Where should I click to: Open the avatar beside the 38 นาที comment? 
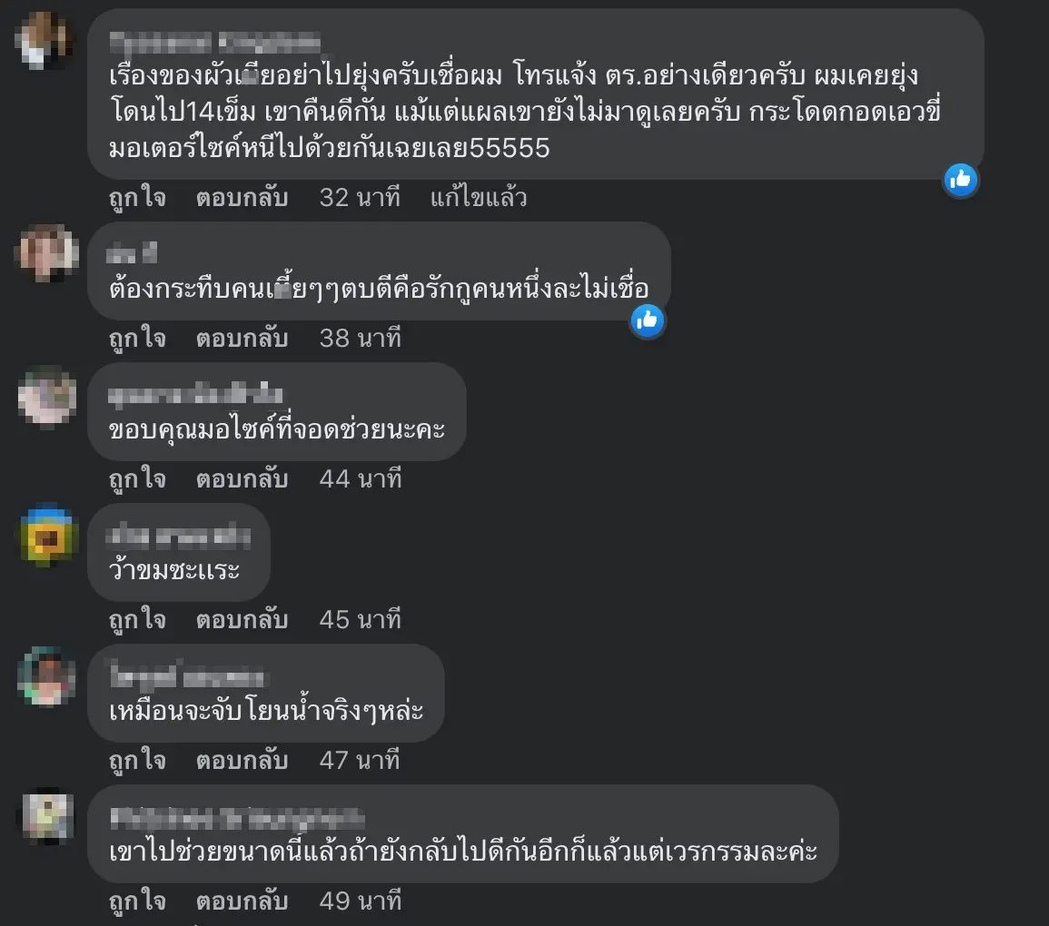(x=45, y=252)
